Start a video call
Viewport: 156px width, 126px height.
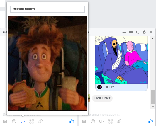131,32
